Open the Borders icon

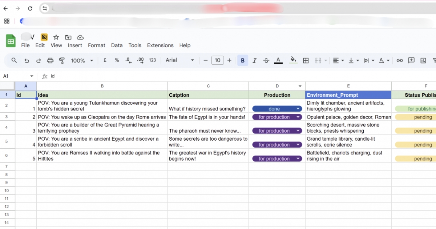pyautogui.click(x=306, y=60)
